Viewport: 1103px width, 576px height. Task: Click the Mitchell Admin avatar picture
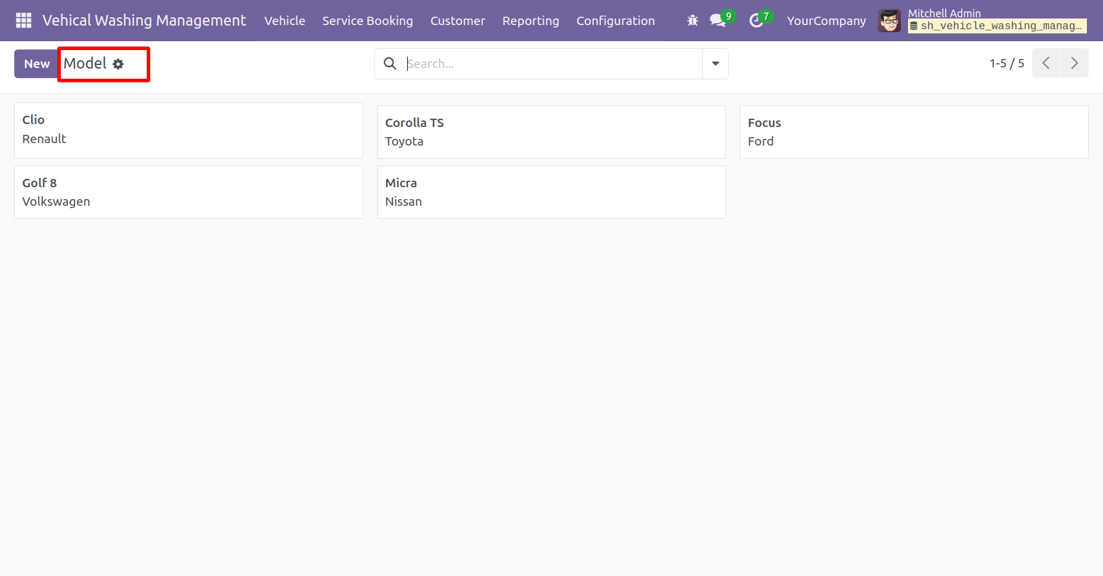click(x=889, y=21)
